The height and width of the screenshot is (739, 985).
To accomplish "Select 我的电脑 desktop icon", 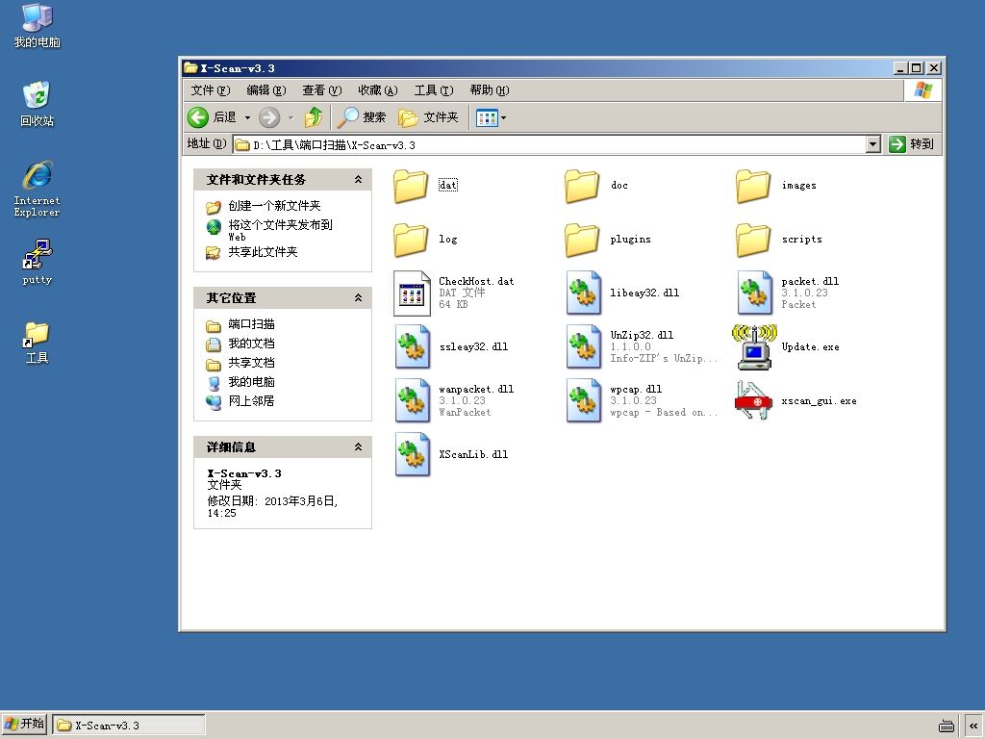I will pos(38,26).
